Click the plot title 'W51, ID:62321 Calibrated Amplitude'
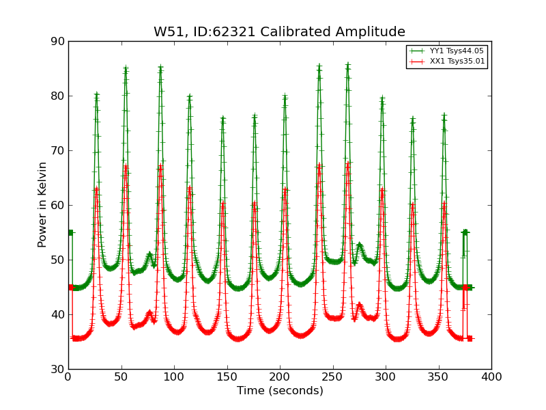Viewport: 546px width, 410px height. click(279, 31)
